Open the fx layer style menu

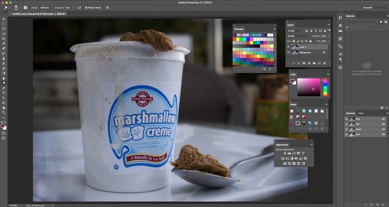[299, 63]
